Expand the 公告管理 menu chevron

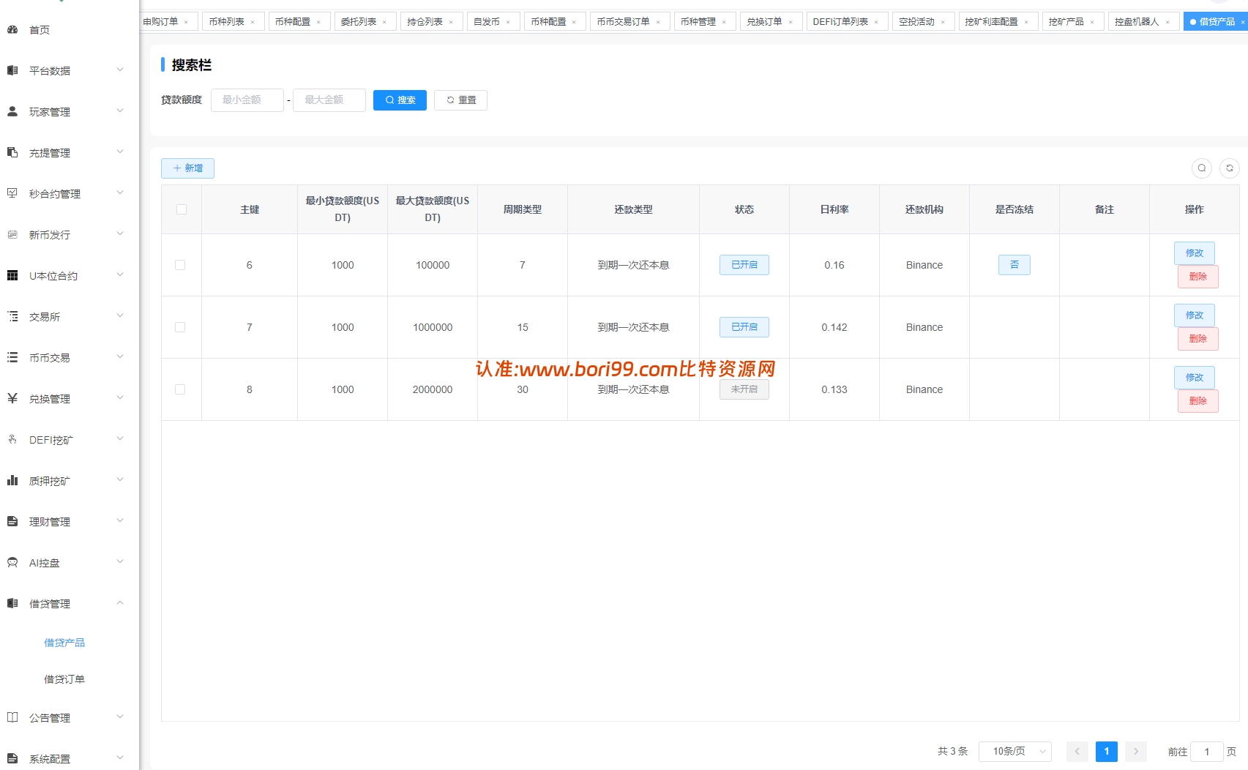point(120,717)
